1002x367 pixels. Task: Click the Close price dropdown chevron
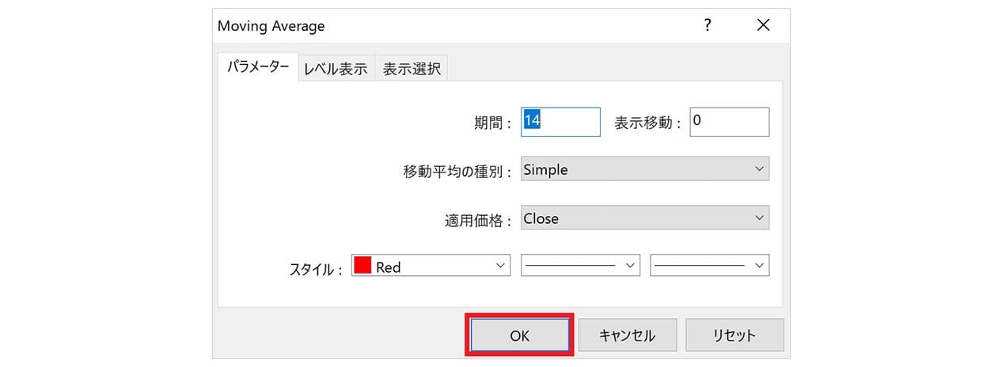click(759, 218)
